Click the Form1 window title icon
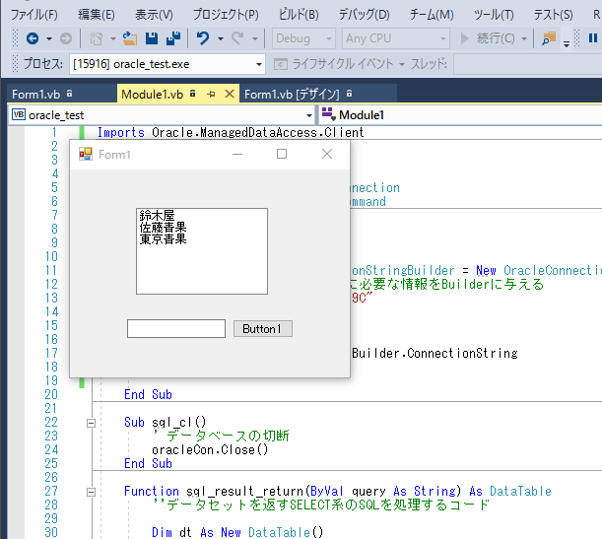The width and height of the screenshot is (602, 539). click(86, 155)
